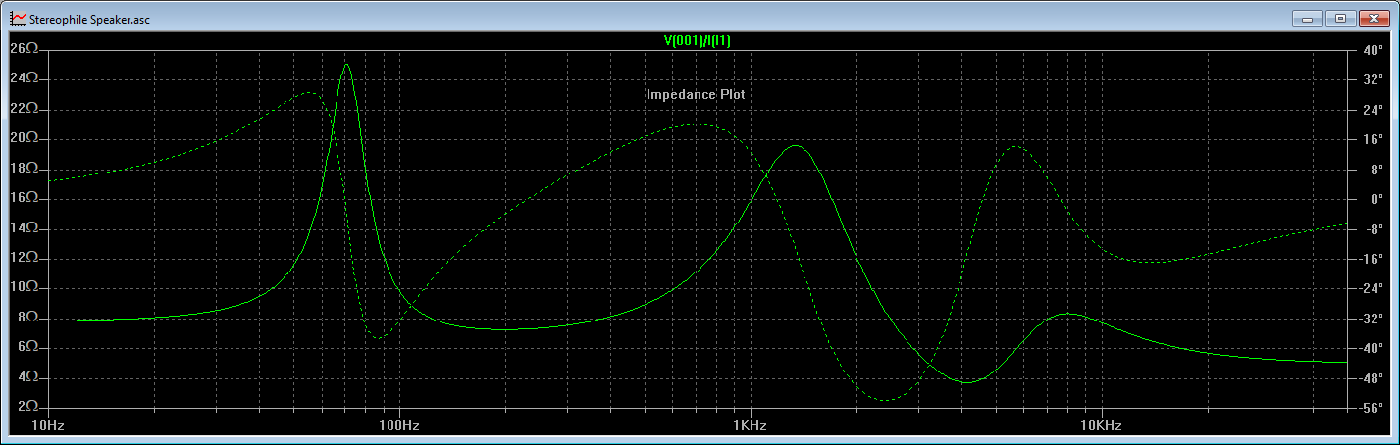Viewport: 1400px width, 445px height.
Task: Minimize the Stereophile Speaker.asc window
Action: (1308, 18)
